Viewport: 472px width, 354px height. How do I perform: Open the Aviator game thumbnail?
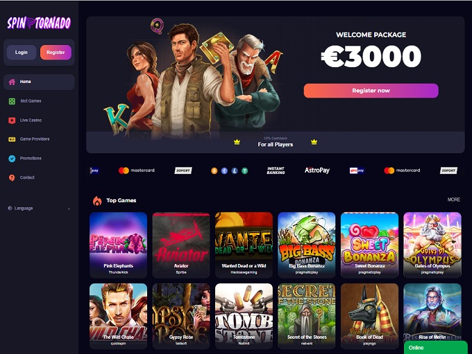coord(181,245)
